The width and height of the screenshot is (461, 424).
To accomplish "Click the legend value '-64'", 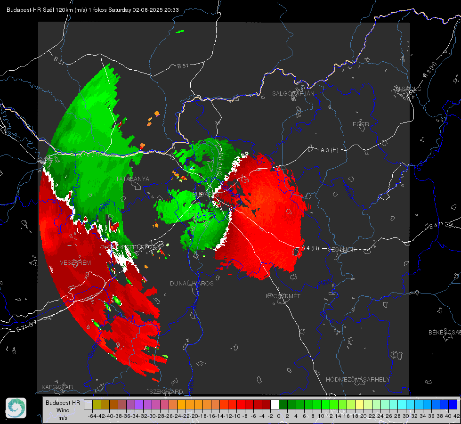I will point(92,416).
